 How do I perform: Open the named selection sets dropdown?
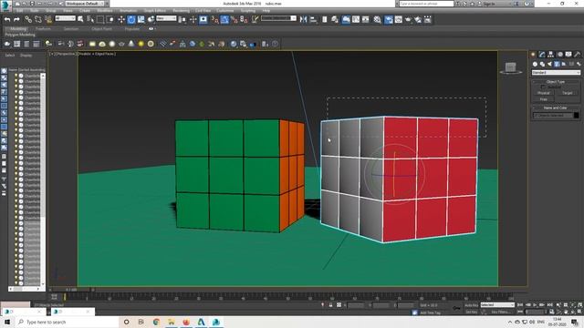(x=278, y=18)
